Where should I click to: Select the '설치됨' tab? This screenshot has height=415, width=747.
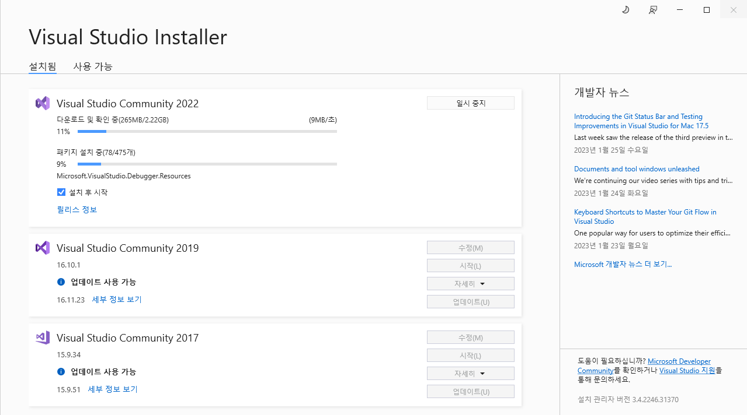[43, 66]
